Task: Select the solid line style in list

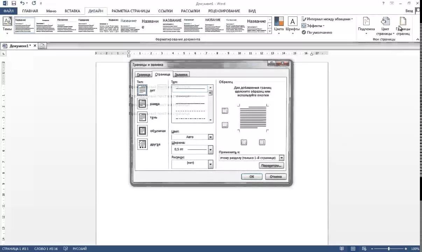Action: pyautogui.click(x=190, y=89)
